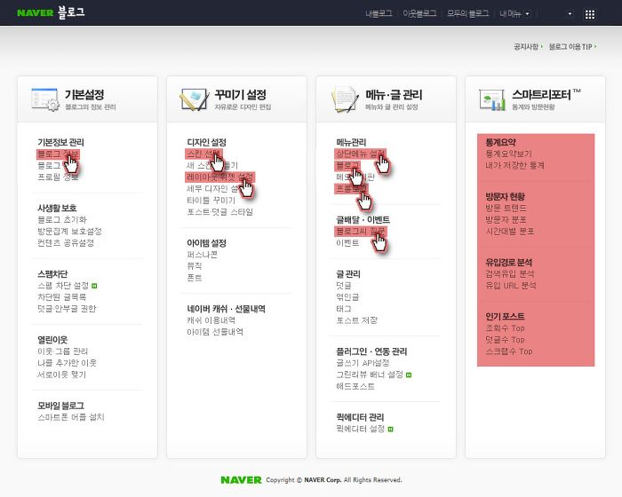Click the 블로그 logo text in header
622x497 pixels.
pos(71,12)
